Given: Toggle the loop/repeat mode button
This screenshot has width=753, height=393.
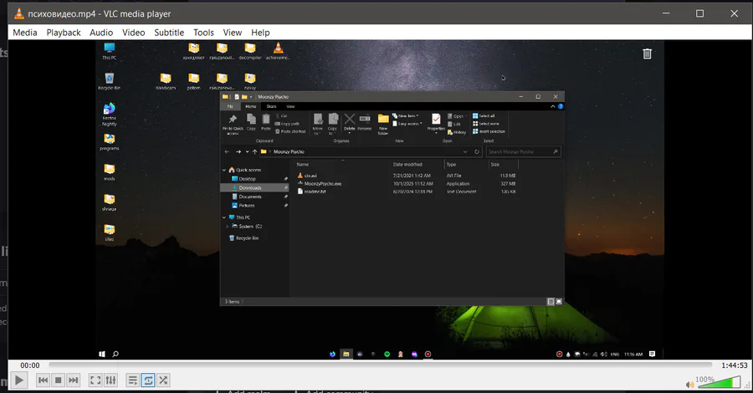Looking at the screenshot, I should pyautogui.click(x=148, y=380).
